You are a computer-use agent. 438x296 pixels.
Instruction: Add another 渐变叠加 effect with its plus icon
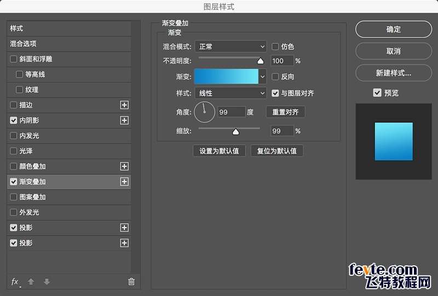click(x=124, y=182)
